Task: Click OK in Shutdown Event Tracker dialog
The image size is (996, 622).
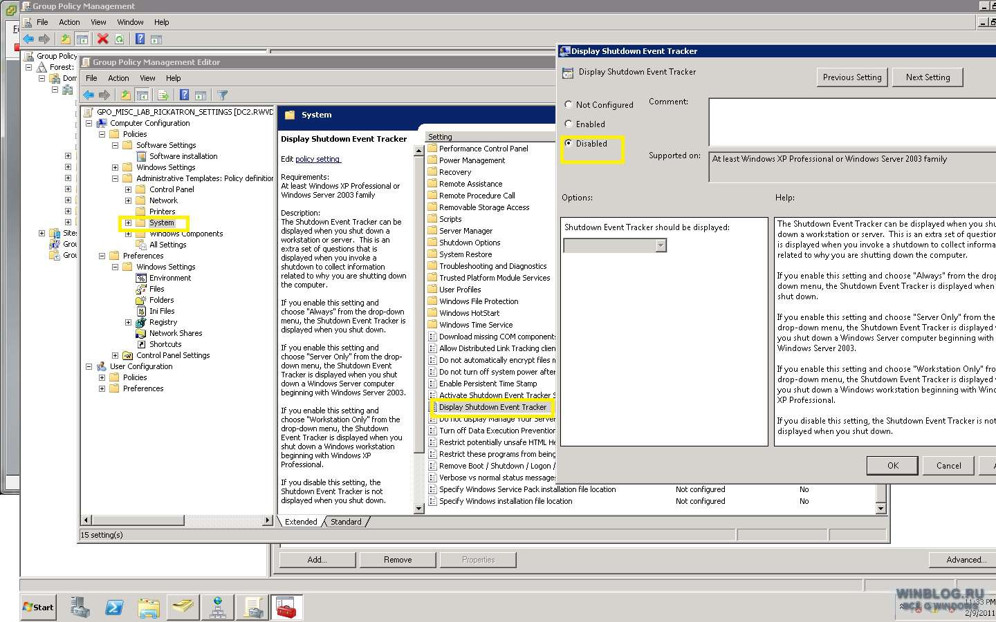Action: tap(892, 465)
